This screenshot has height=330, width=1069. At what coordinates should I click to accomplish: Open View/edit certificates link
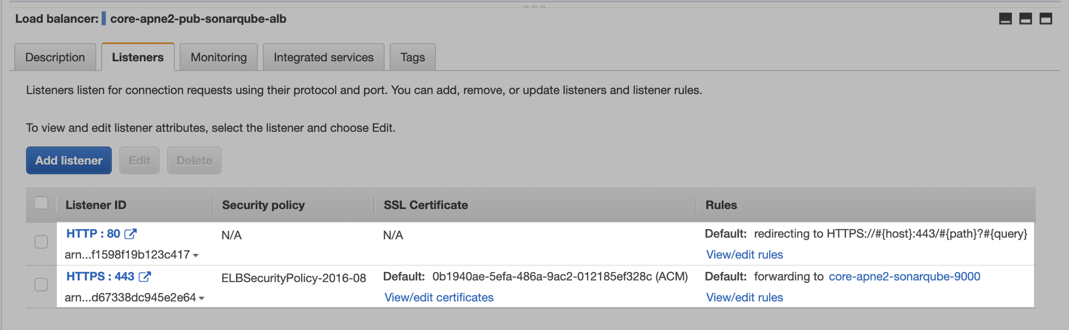[439, 298]
